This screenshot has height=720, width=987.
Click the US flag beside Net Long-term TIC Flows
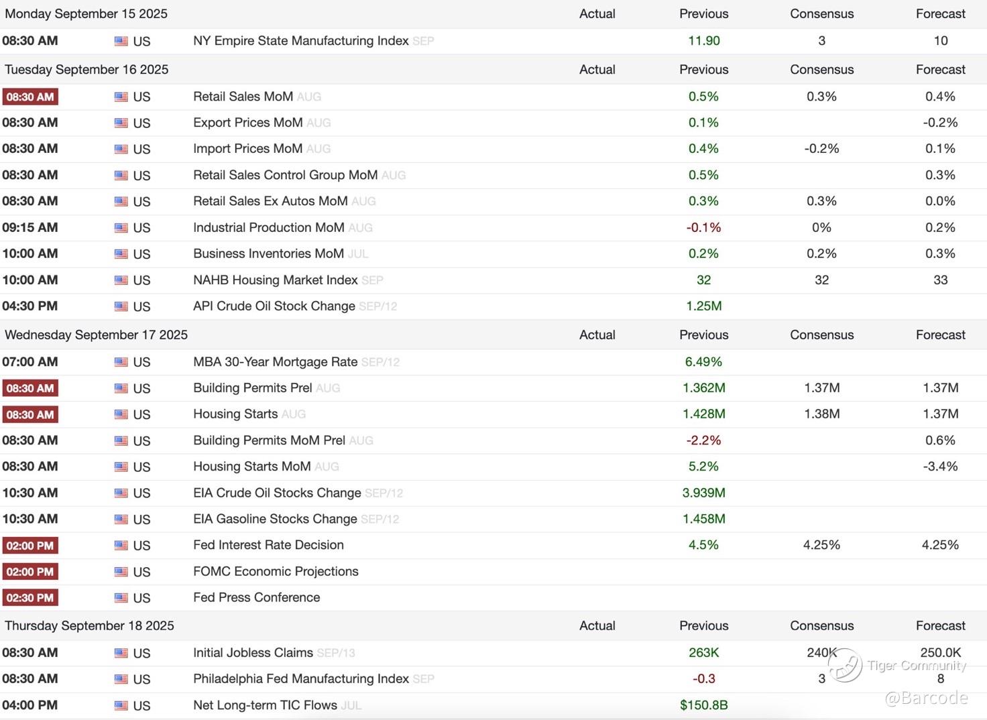121,705
